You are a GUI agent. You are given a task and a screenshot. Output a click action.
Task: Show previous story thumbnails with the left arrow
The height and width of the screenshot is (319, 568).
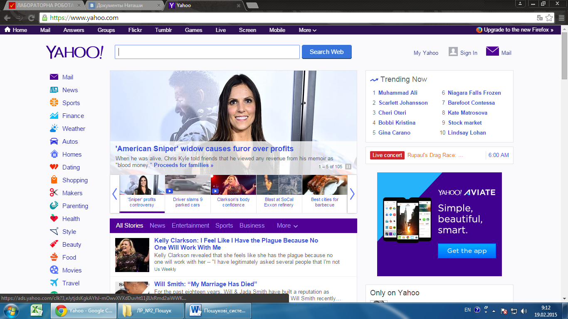pos(115,194)
